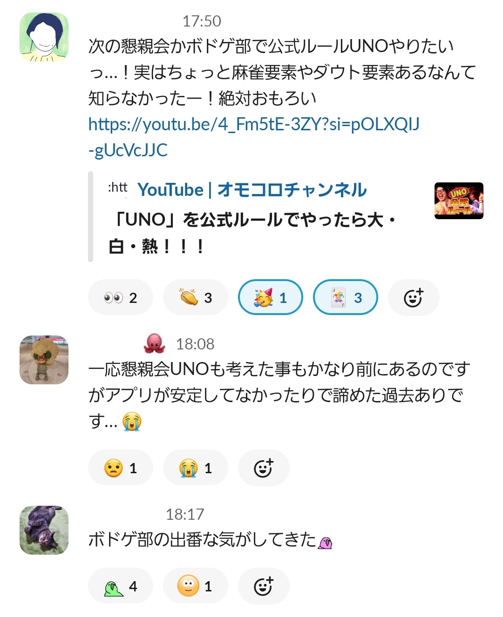The image size is (503, 617).
Task: Add a reaction to the 18:17 message
Action: 264,586
